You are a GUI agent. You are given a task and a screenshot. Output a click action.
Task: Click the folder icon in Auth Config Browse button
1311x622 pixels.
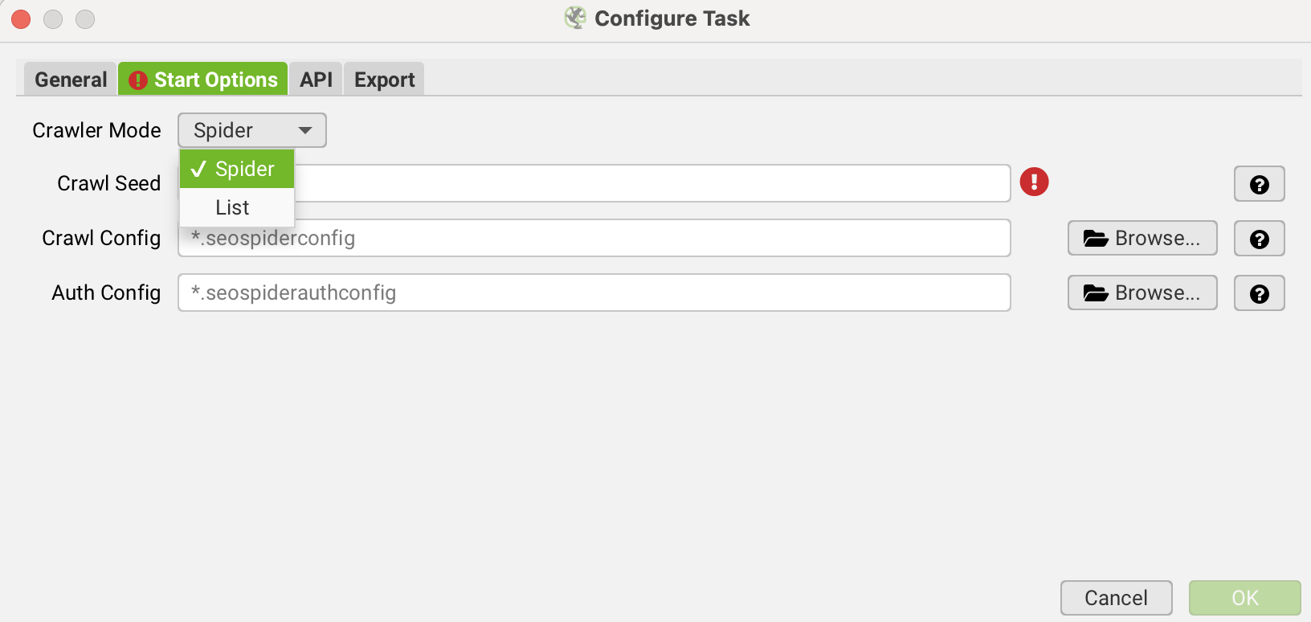pyautogui.click(x=1096, y=293)
